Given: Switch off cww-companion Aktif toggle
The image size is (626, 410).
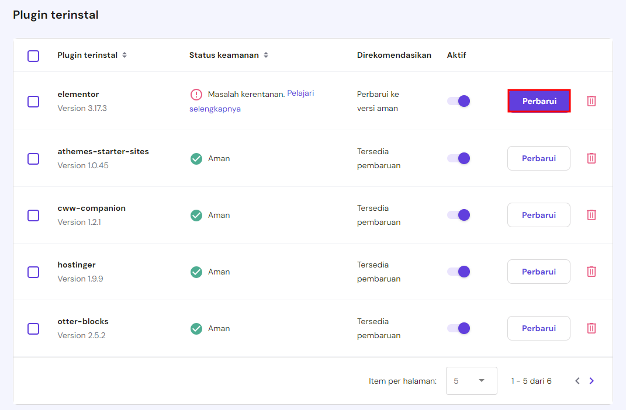Looking at the screenshot, I should 459,215.
